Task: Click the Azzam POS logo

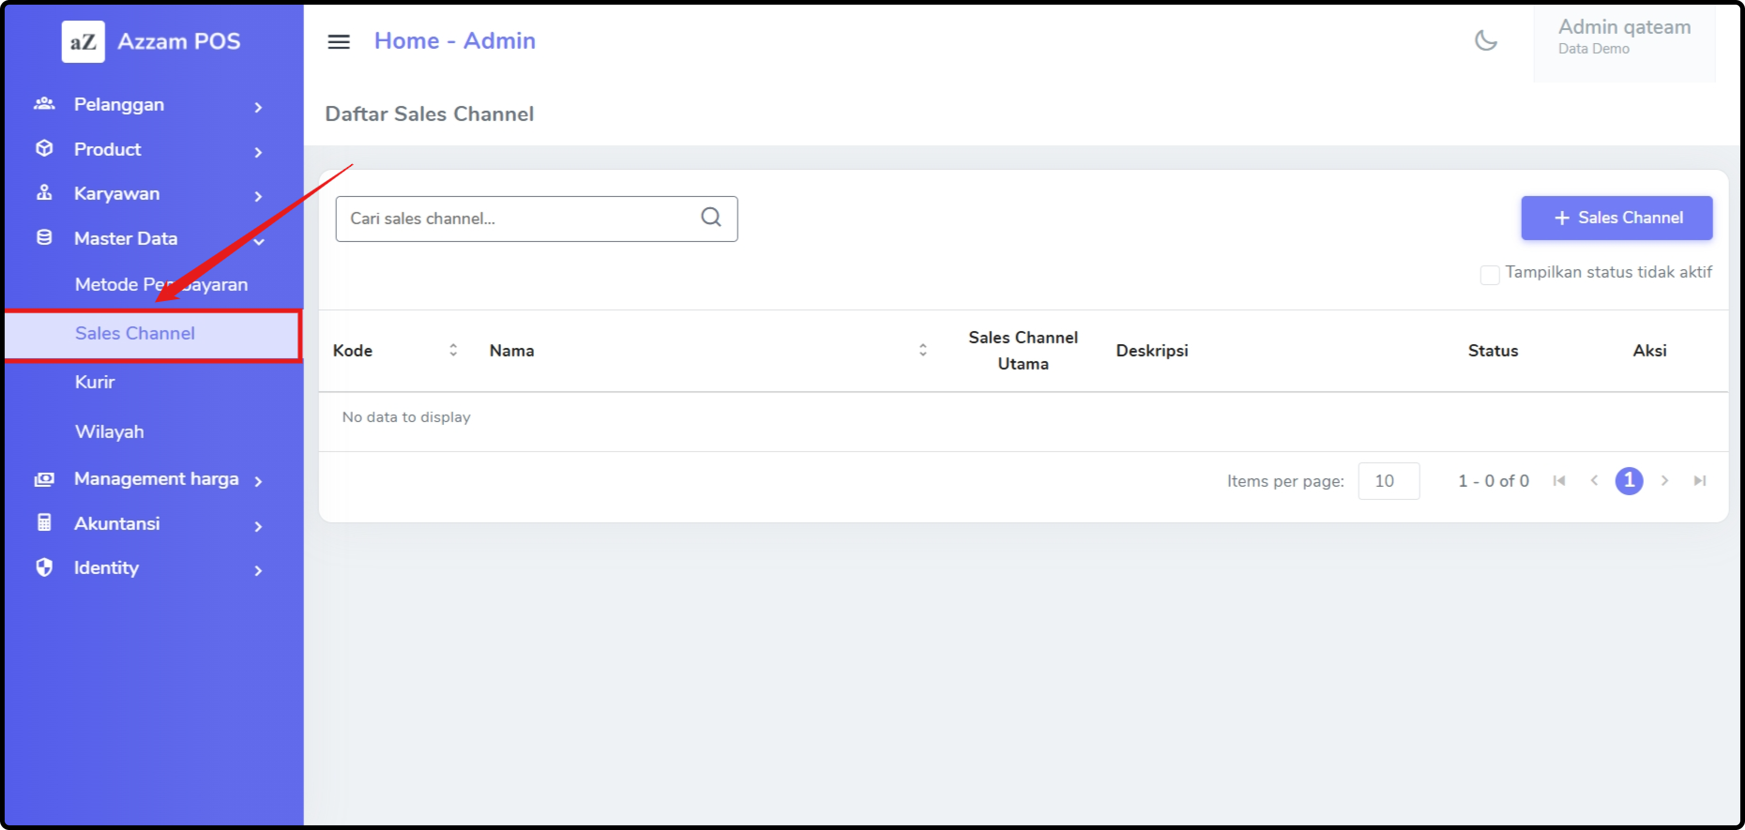Action: pyautogui.click(x=83, y=42)
